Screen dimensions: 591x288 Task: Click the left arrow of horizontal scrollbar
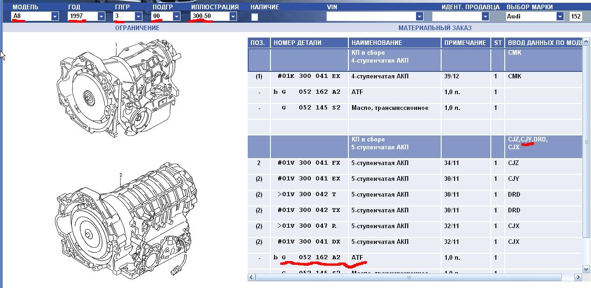(x=252, y=277)
